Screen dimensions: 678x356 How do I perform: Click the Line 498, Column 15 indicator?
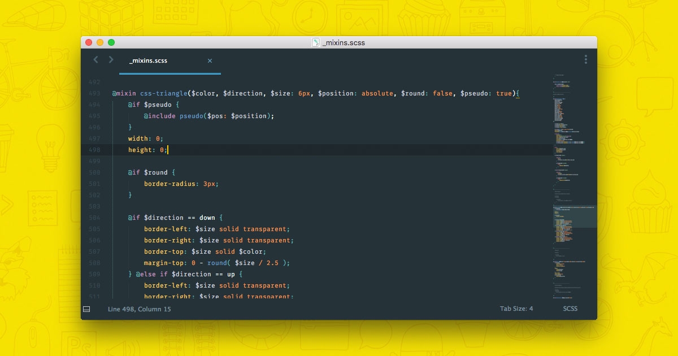(x=139, y=309)
